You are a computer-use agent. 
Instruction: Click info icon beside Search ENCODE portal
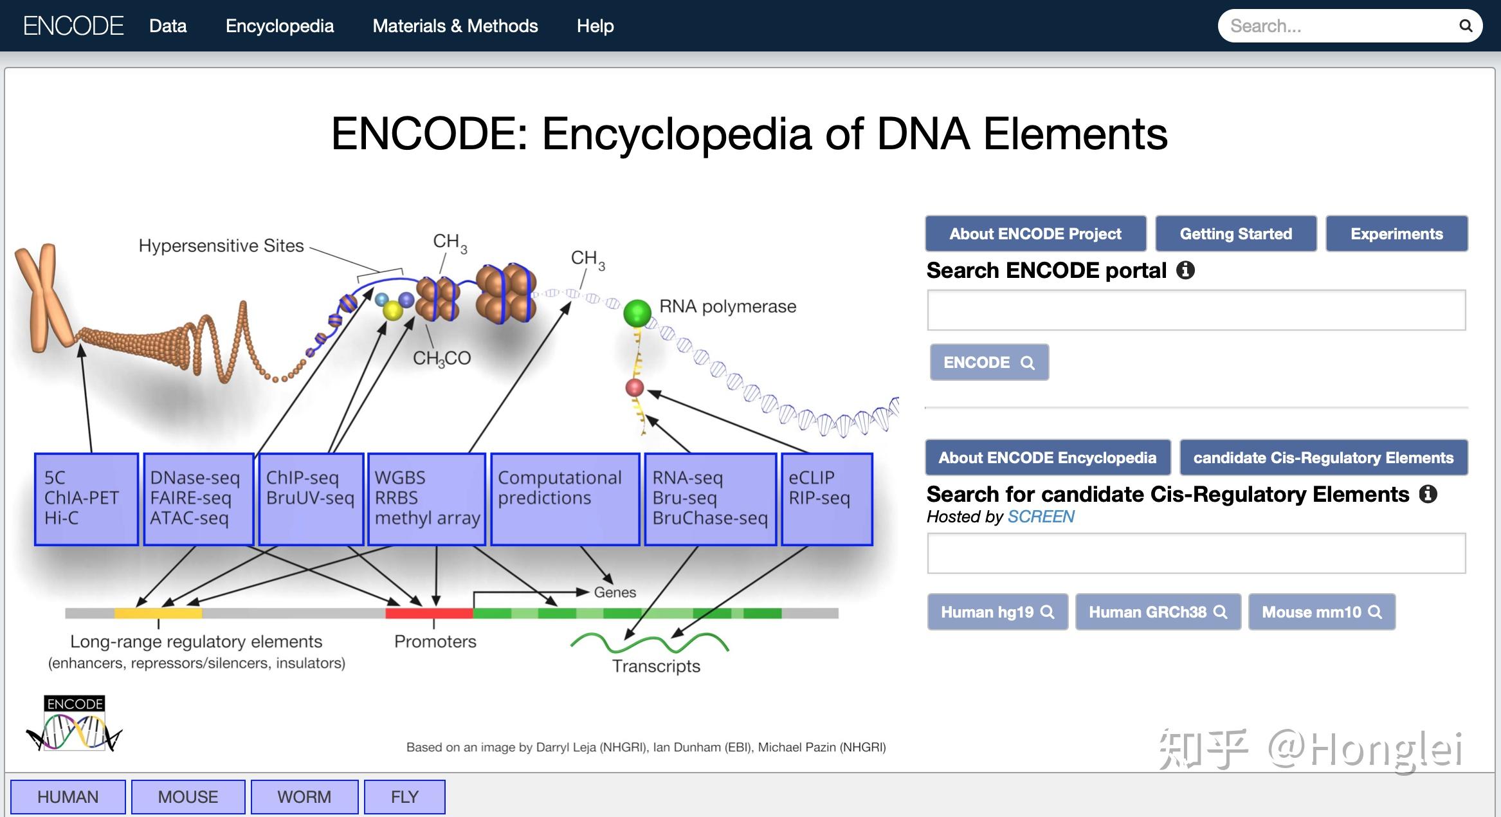(x=1185, y=270)
